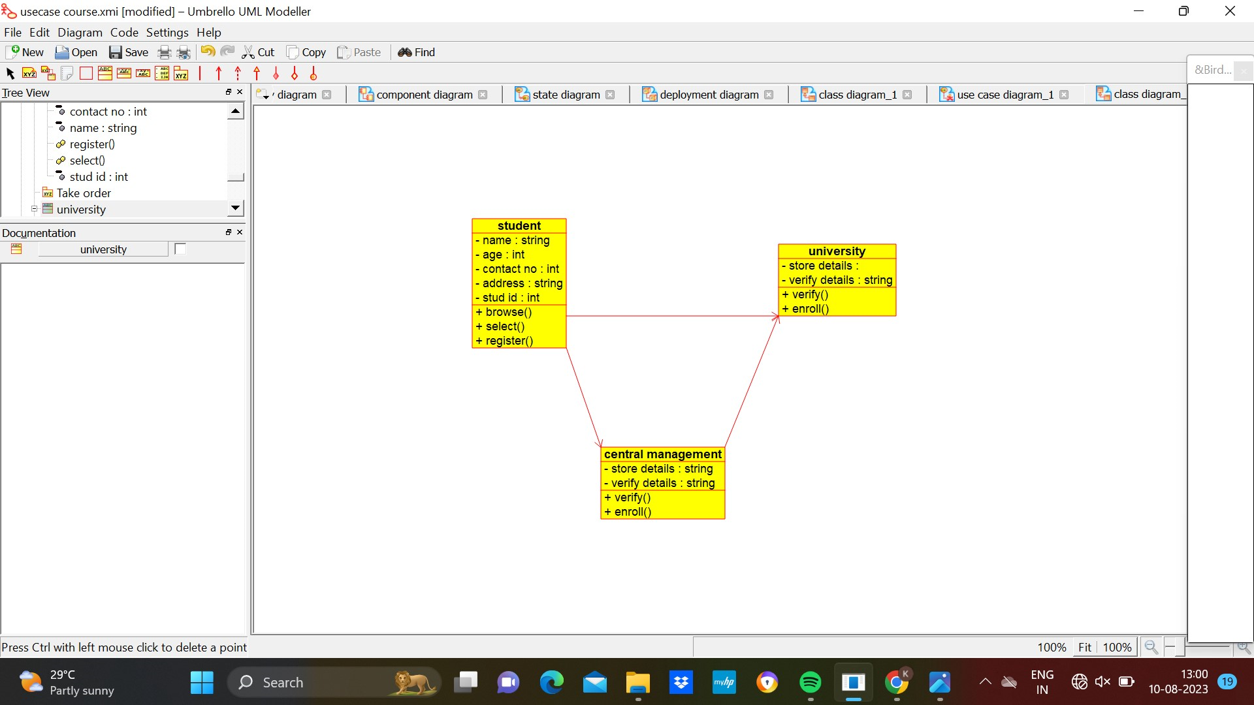The image size is (1254, 705).
Task: Select the dashed dependency arrow tool
Action: pyautogui.click(x=238, y=74)
